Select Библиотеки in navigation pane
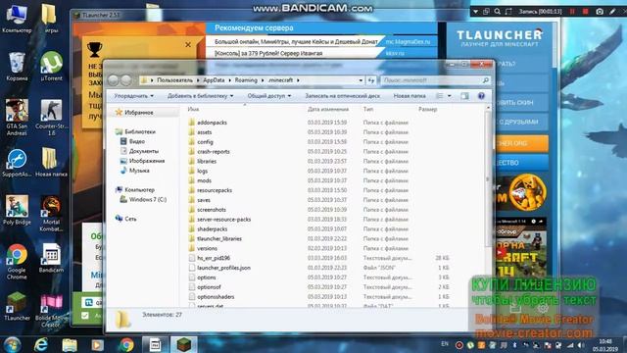627x353 pixels. click(x=139, y=131)
